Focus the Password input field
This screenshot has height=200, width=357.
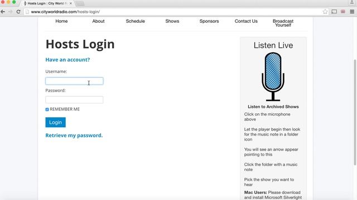(x=74, y=100)
